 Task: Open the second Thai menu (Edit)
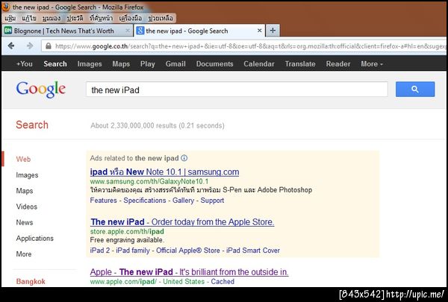(29, 18)
